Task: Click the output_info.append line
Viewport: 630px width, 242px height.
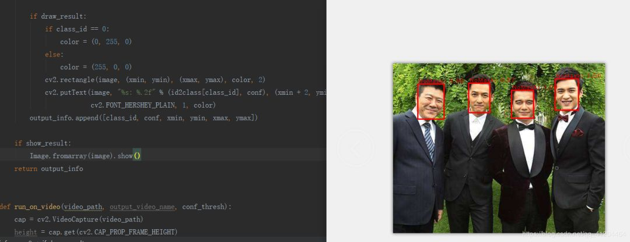Action: [143, 118]
